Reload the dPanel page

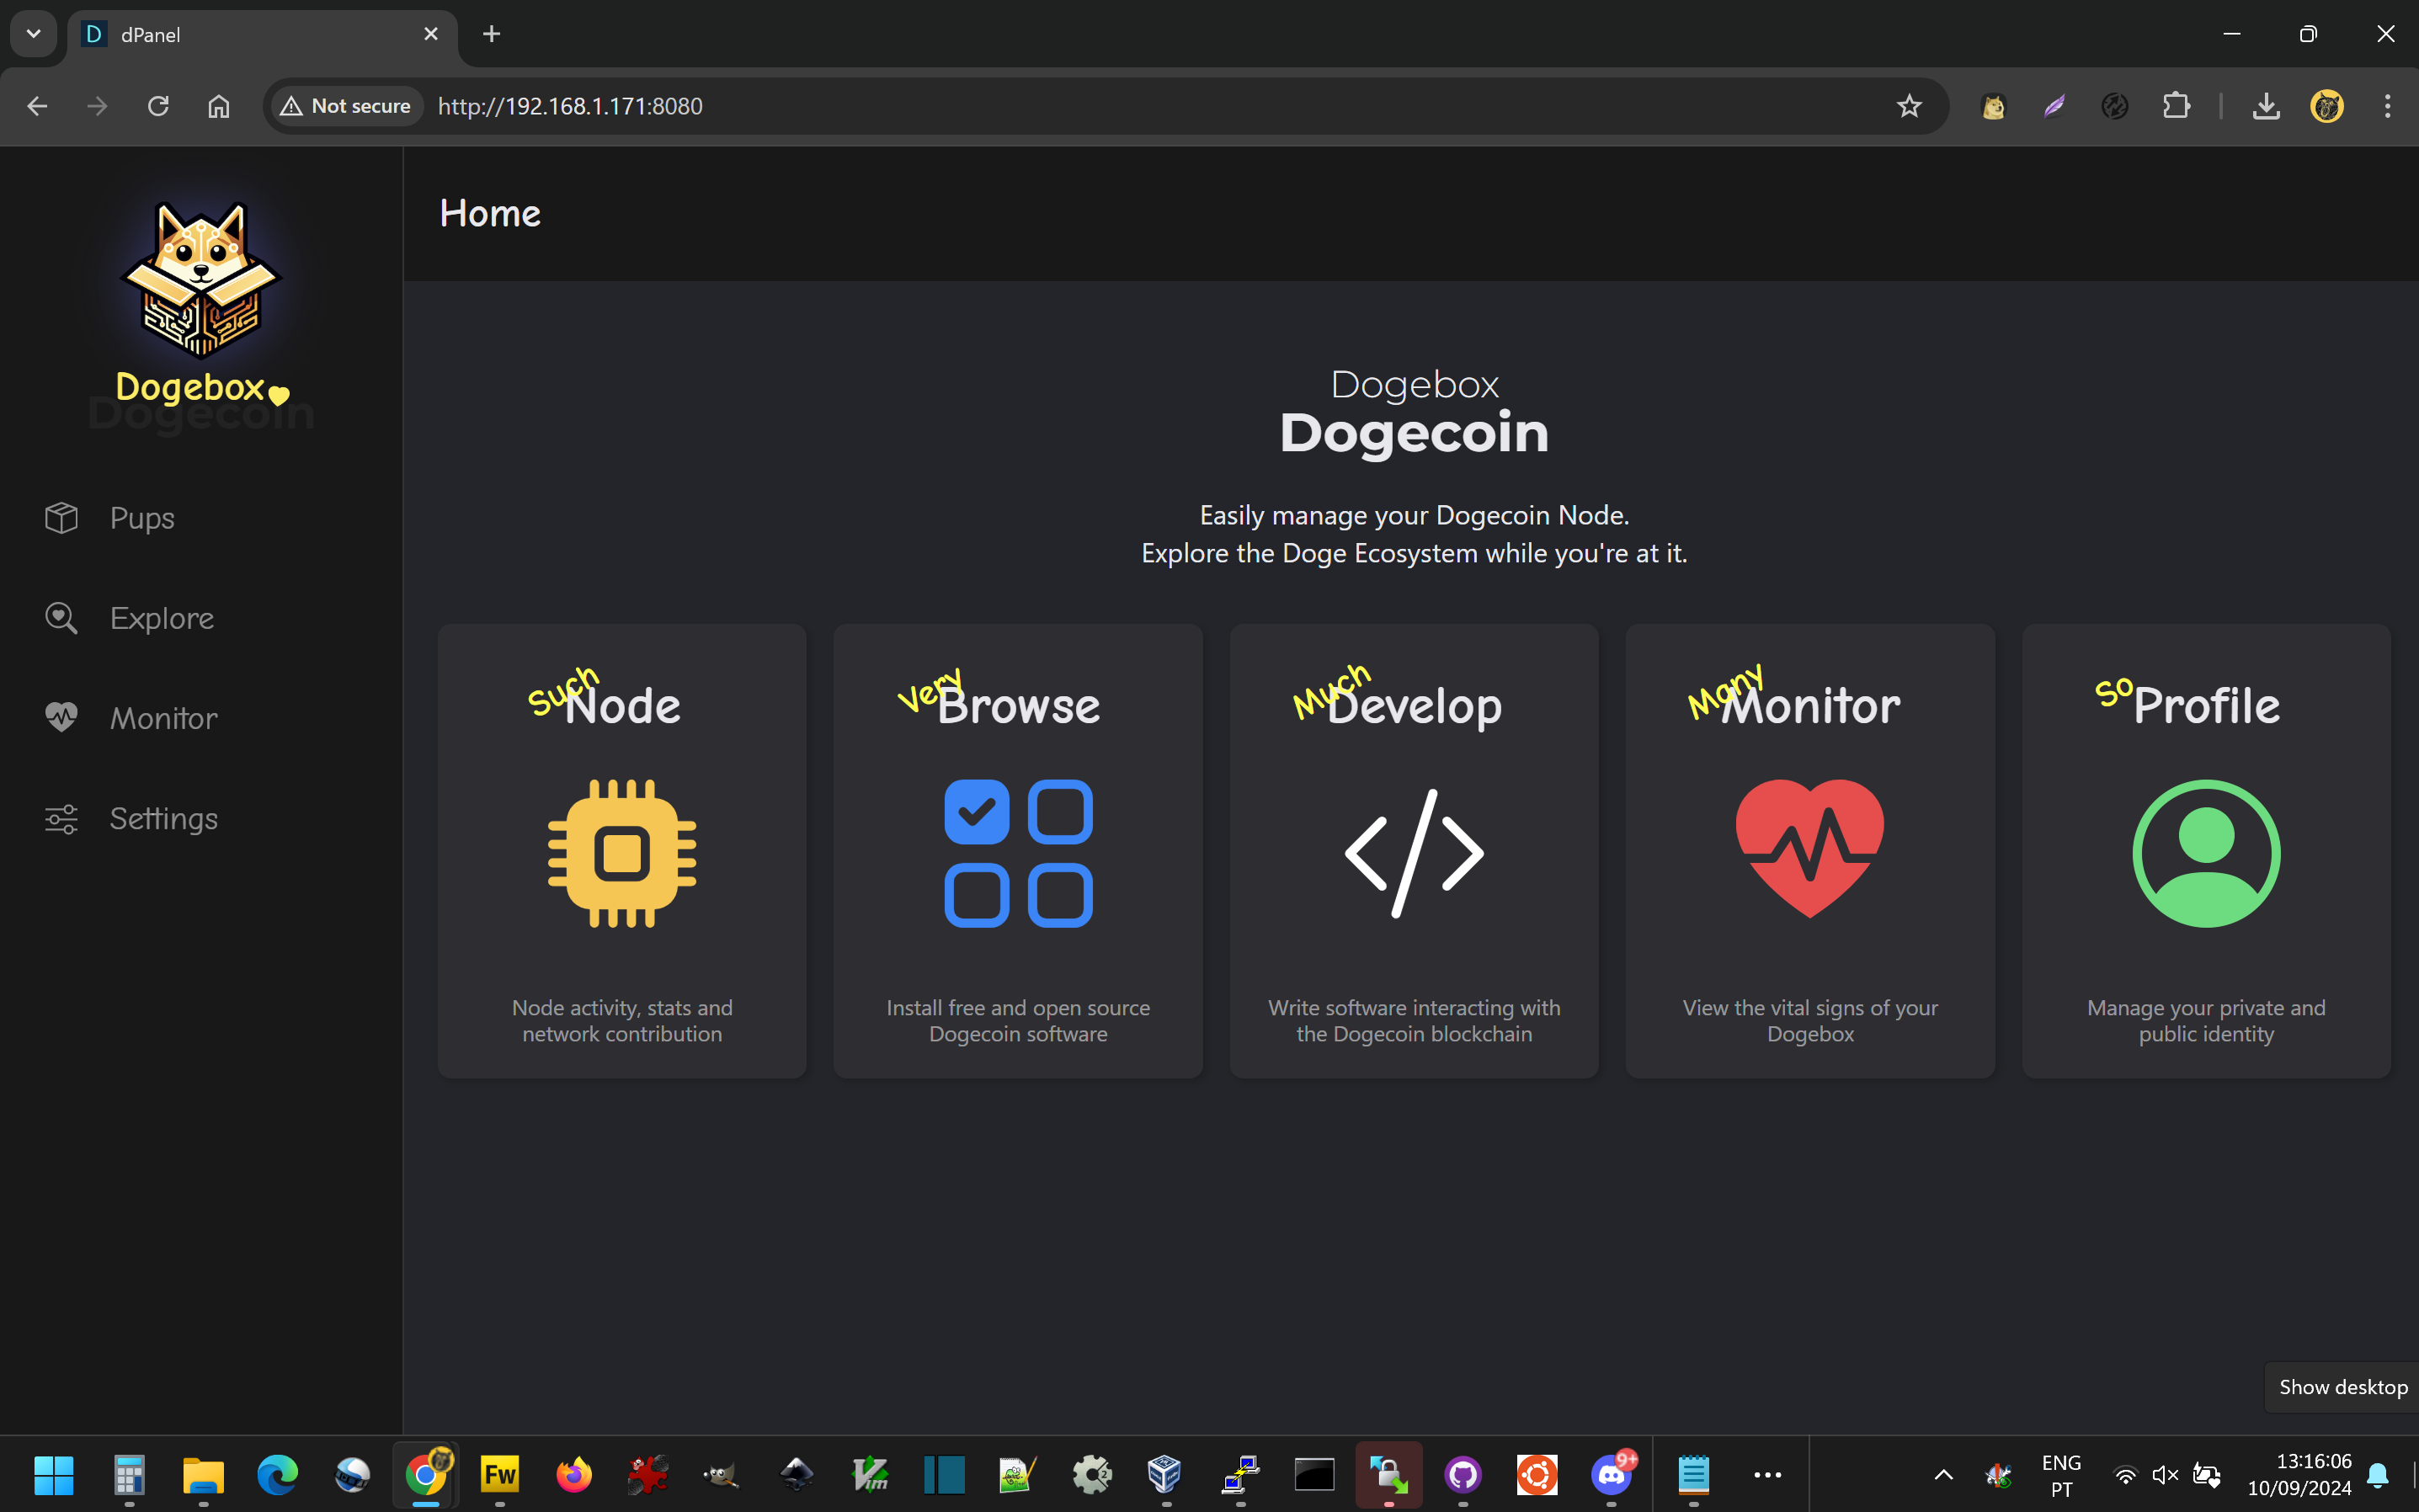[x=158, y=106]
